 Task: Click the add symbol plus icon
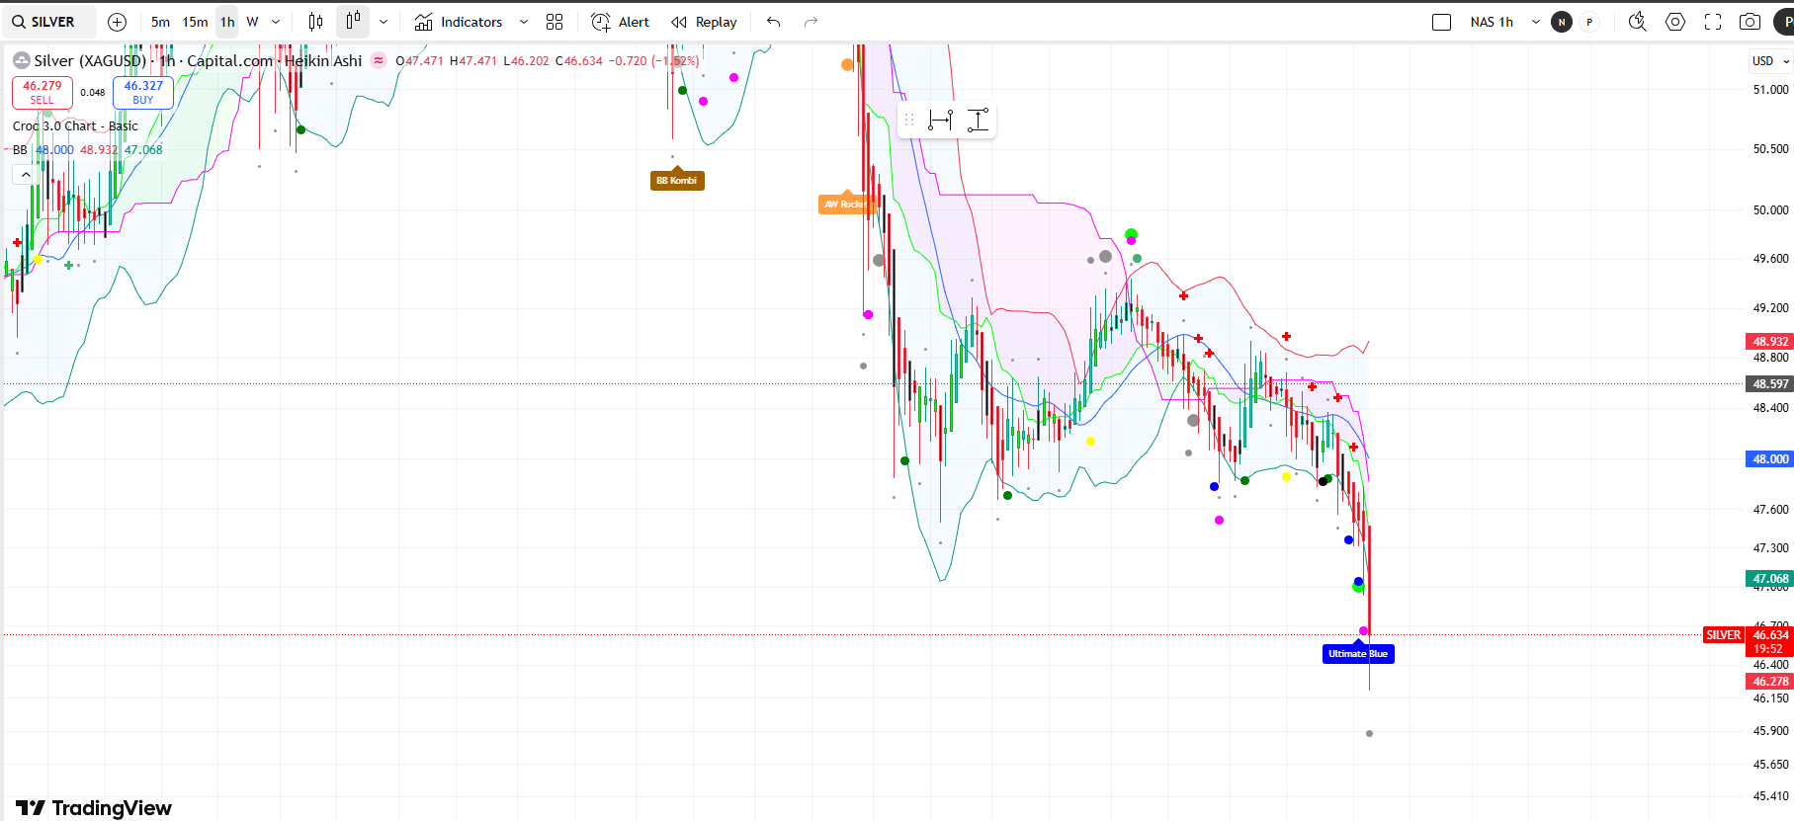[117, 22]
